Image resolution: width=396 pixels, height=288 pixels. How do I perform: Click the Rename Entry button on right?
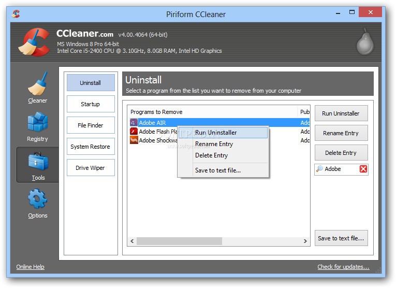[341, 133]
